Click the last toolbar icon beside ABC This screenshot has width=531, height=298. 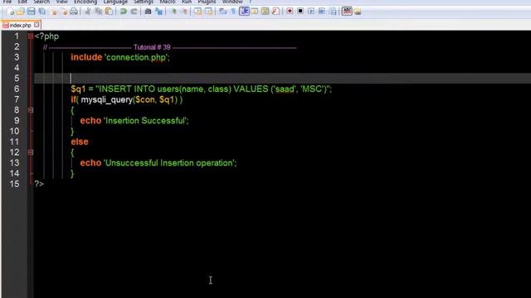358,12
